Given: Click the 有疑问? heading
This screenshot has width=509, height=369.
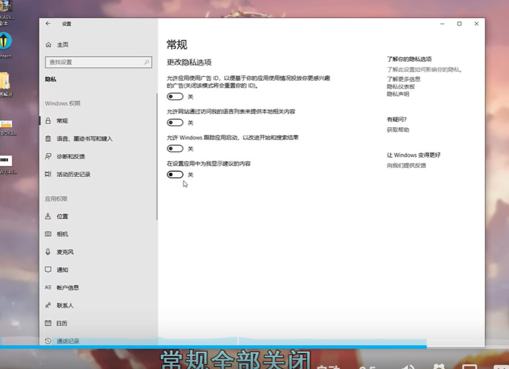Looking at the screenshot, I should coord(397,119).
